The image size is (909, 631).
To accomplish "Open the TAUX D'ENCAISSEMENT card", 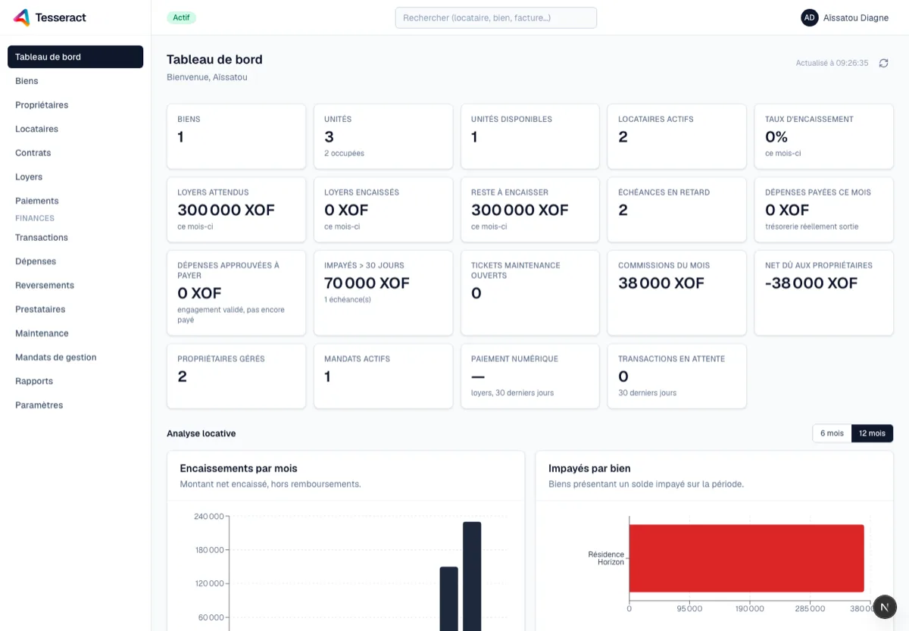I will (824, 136).
